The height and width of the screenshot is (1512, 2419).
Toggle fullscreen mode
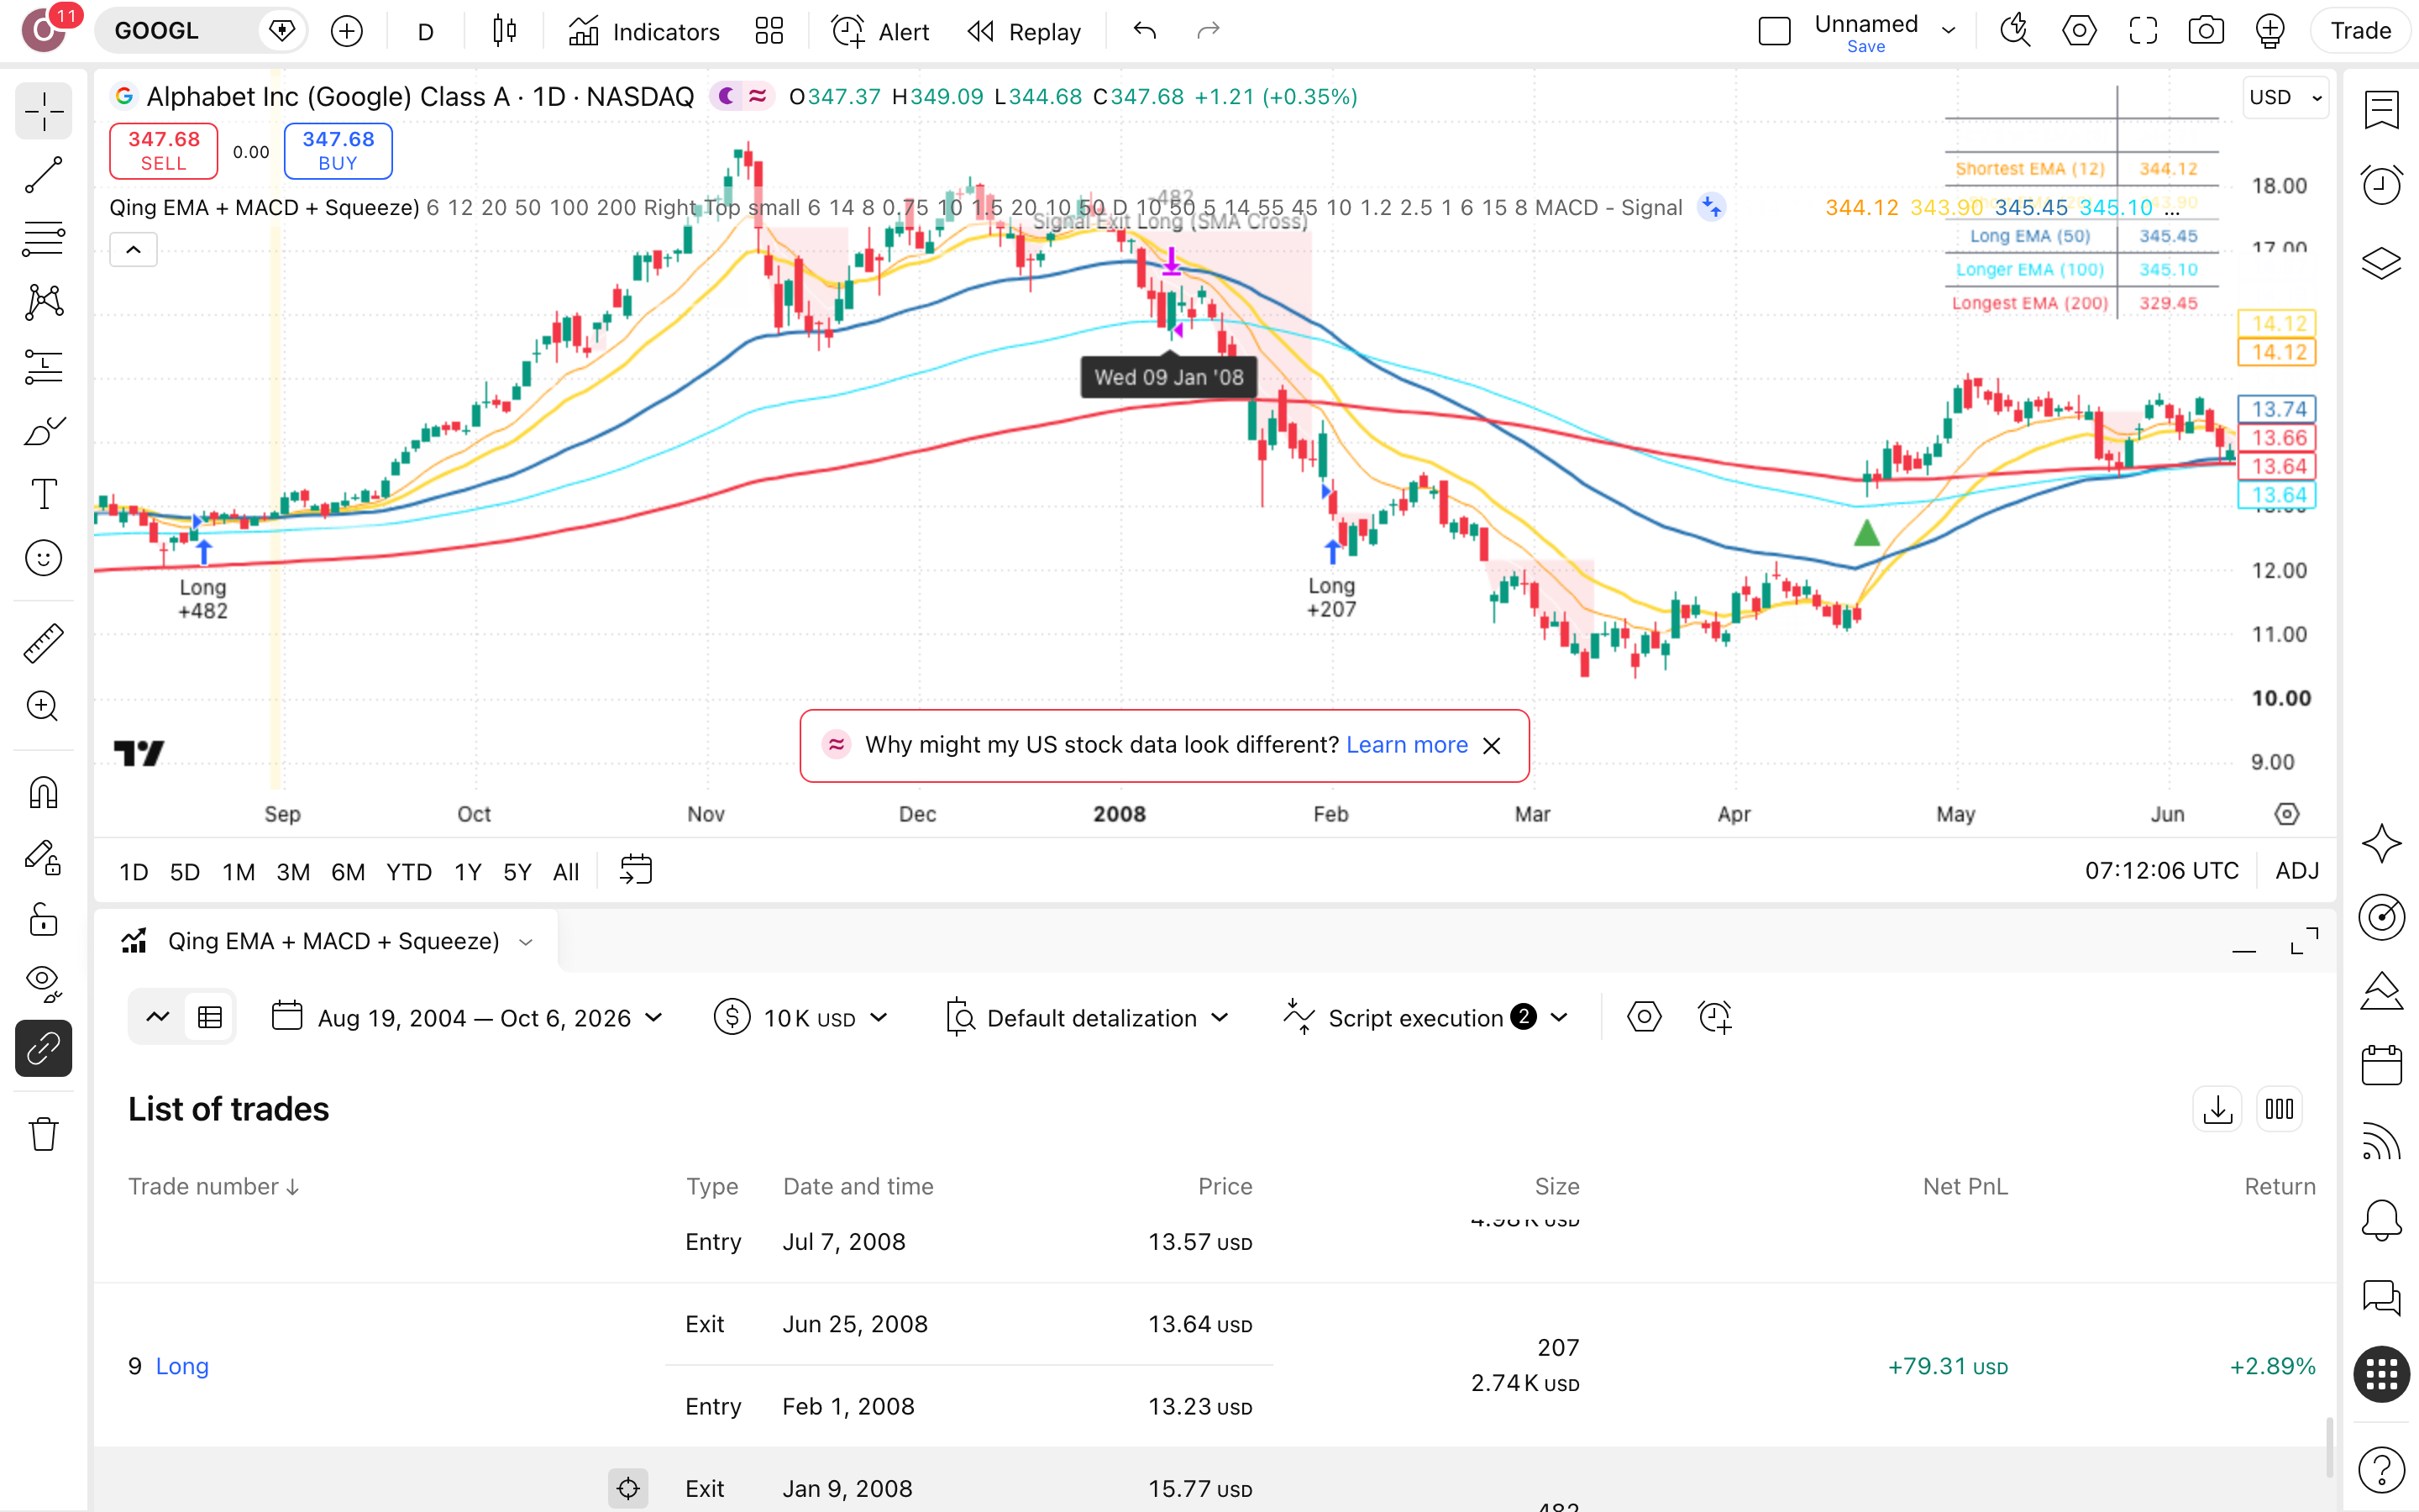[2142, 31]
